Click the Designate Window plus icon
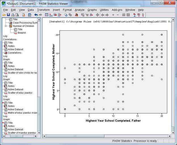This screenshot has width=177, height=145. [x=97, y=15]
